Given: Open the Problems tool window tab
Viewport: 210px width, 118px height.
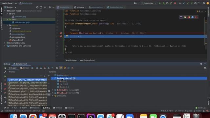Looking at the screenshot, I should [x=35, y=108].
